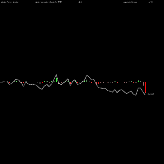Select the 'erpublic Group' header text
Screen dimensions: 164x164
tap(130, 2)
